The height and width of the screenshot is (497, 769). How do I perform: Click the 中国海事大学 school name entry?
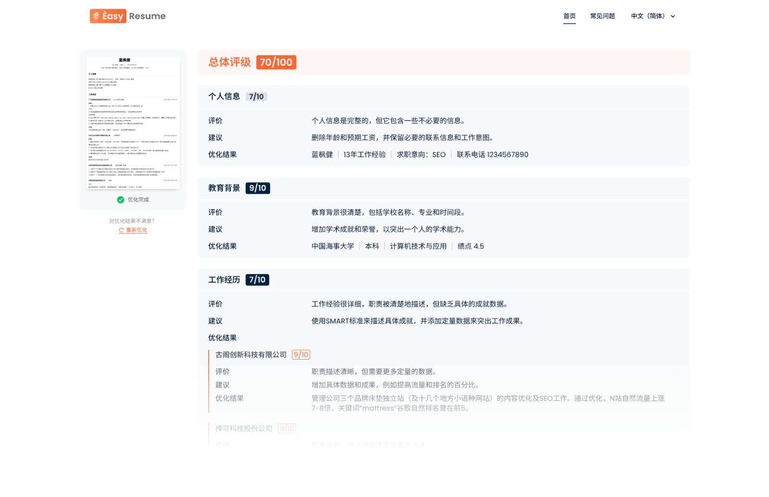pos(334,246)
